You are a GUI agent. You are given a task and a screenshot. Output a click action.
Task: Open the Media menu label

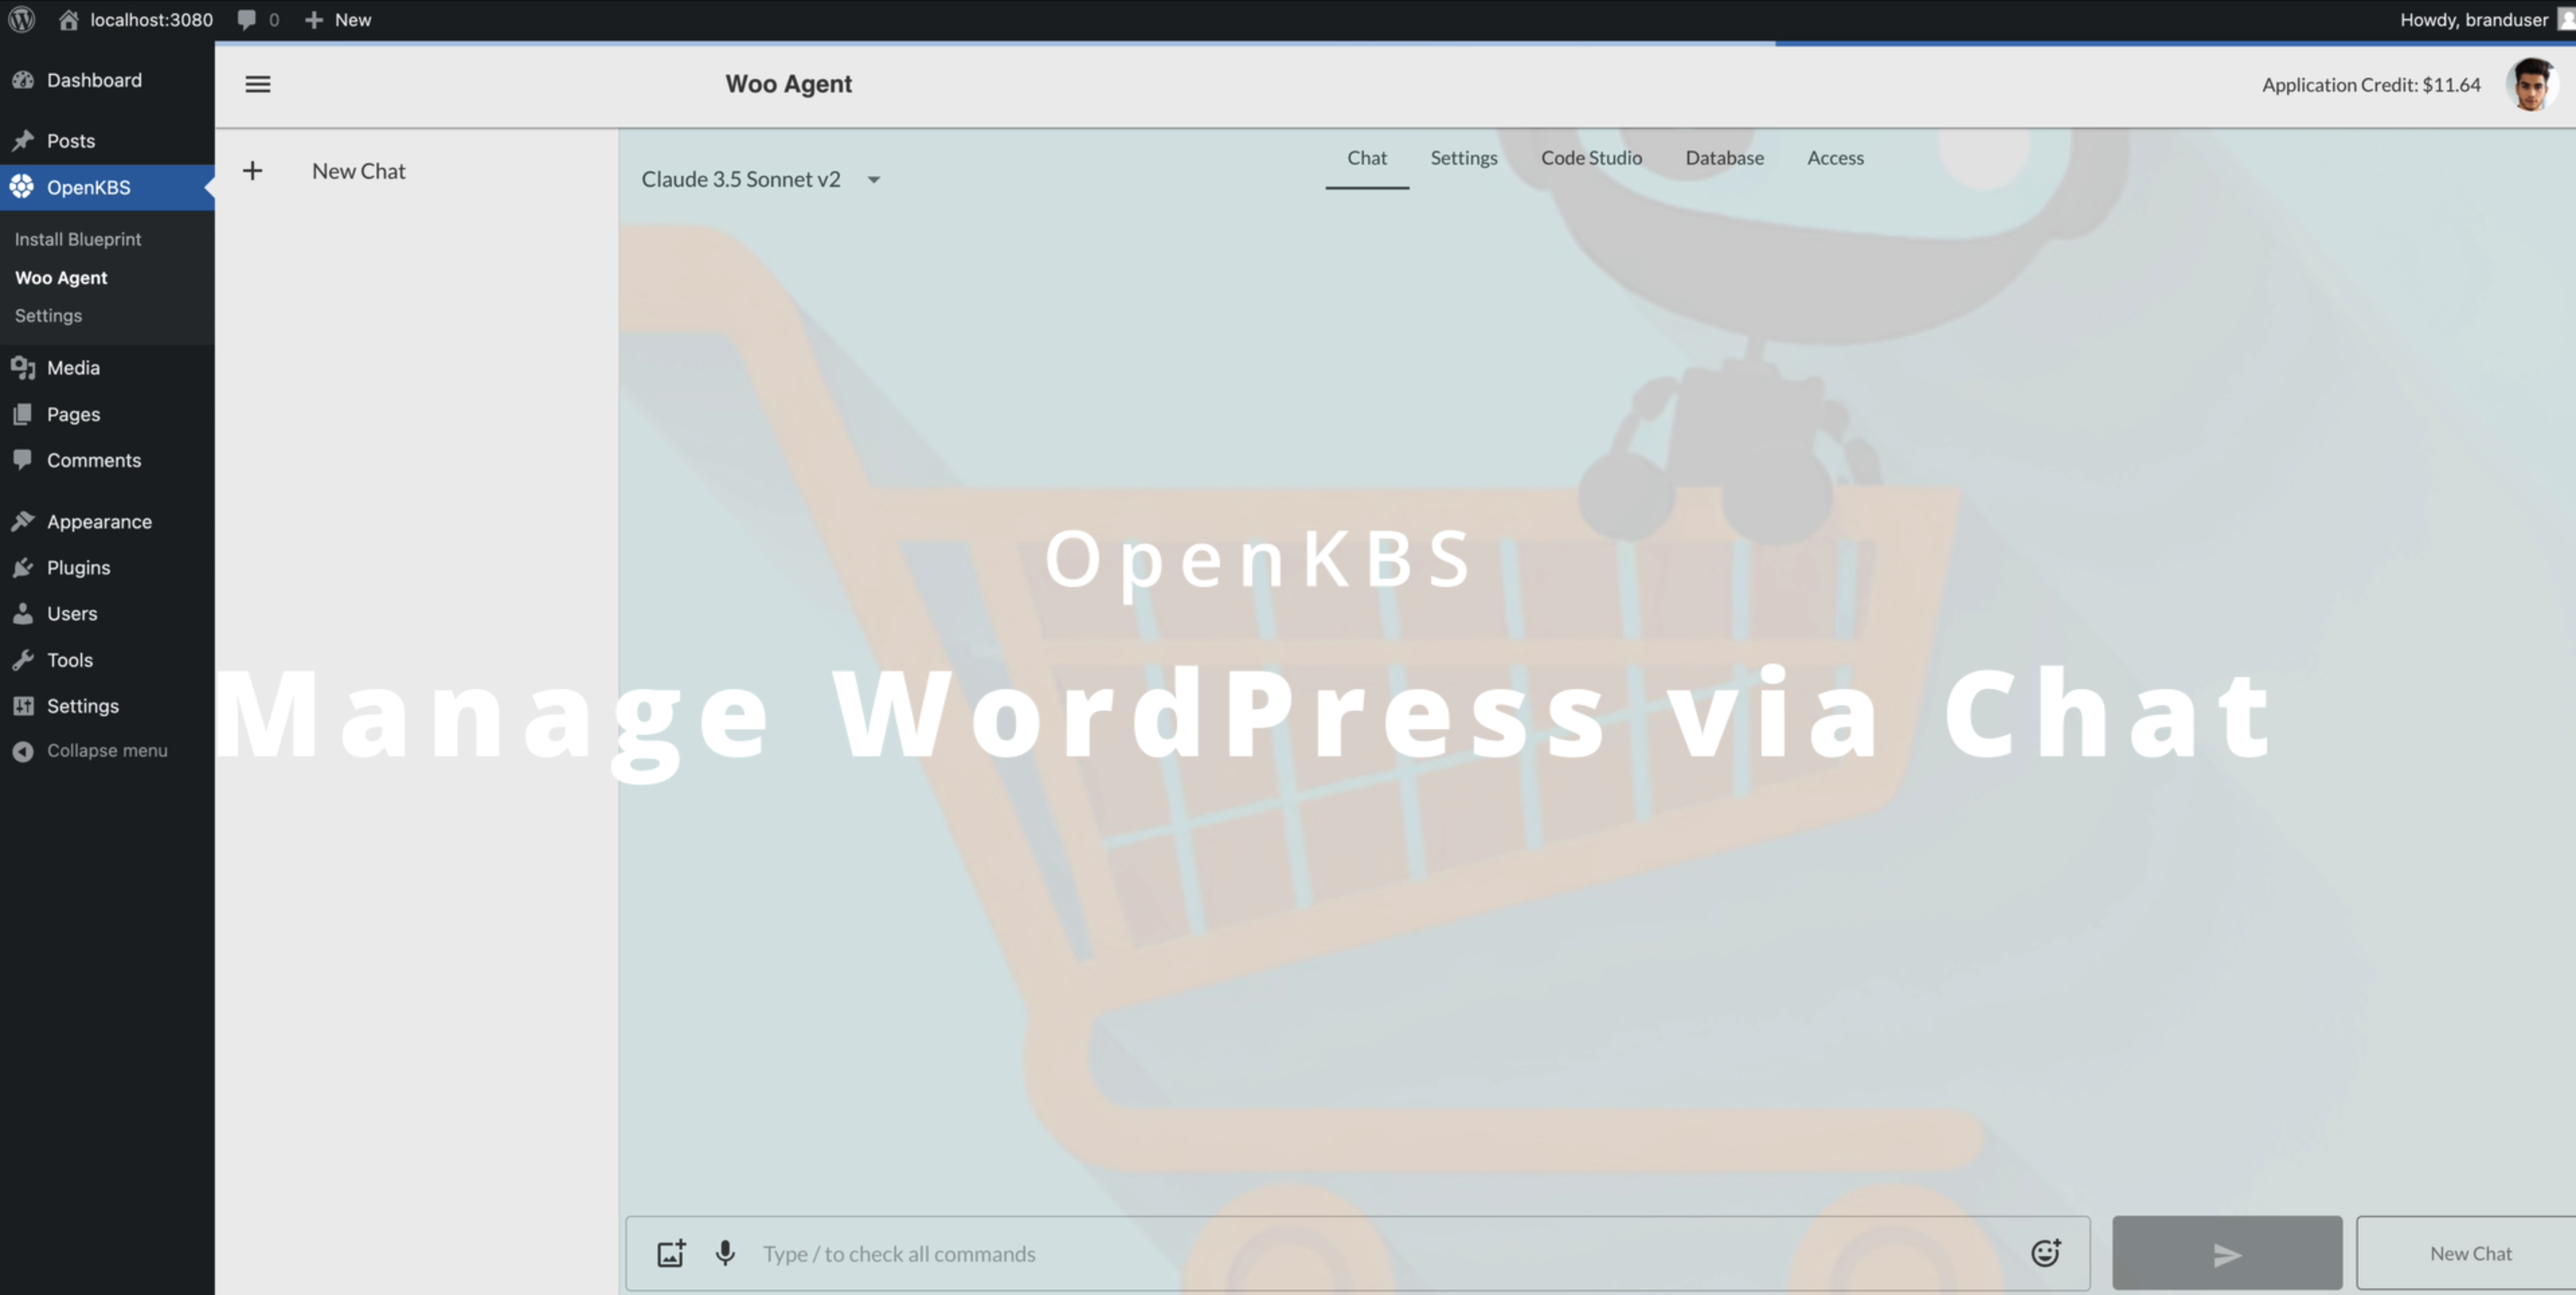[73, 368]
